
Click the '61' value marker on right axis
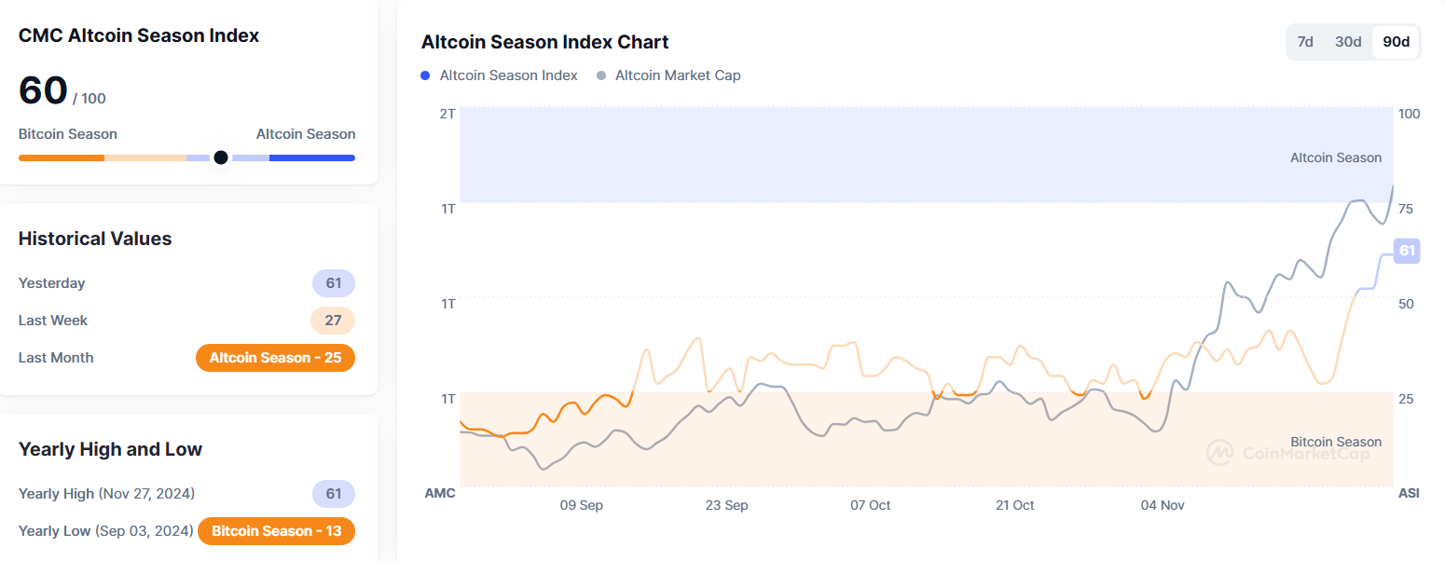tap(1406, 251)
